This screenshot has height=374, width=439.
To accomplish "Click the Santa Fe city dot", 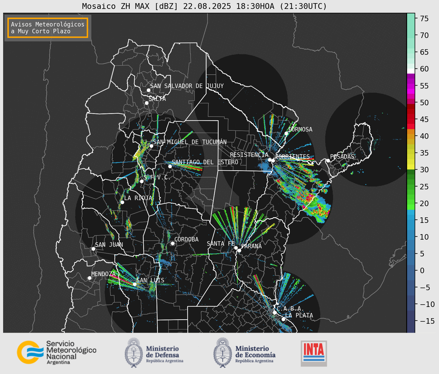I will click(236, 248).
